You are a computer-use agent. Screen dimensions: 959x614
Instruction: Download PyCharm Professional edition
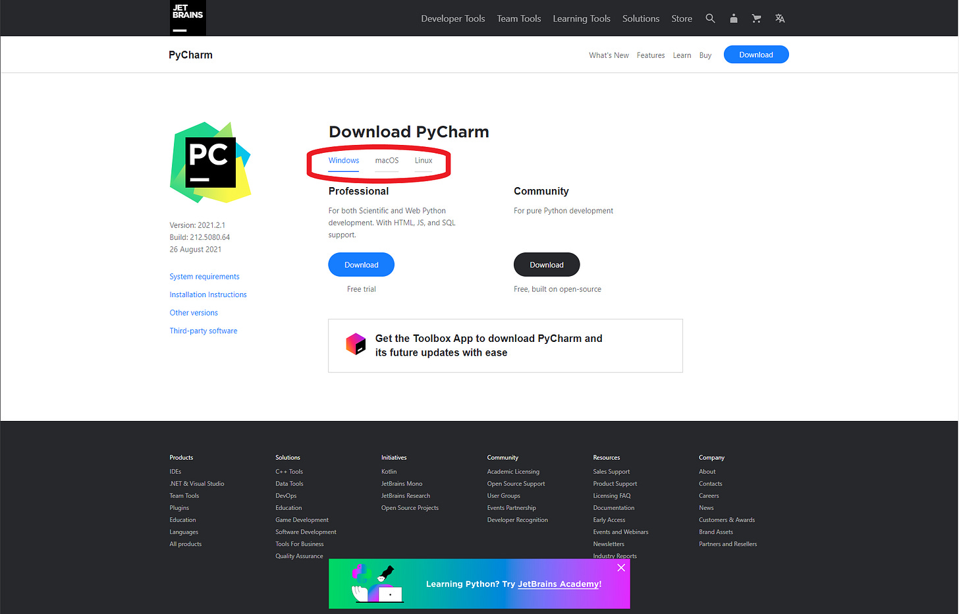(x=361, y=265)
